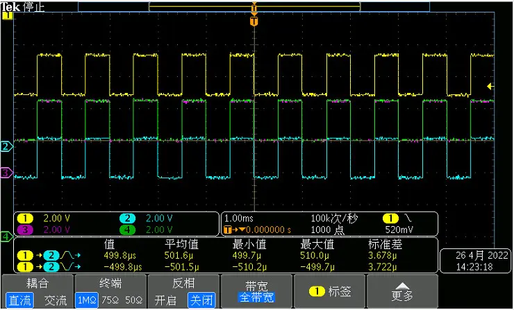Screen dimensions: 514x310
Task: Select the green channel 4 ground marker
Action: 6,236
